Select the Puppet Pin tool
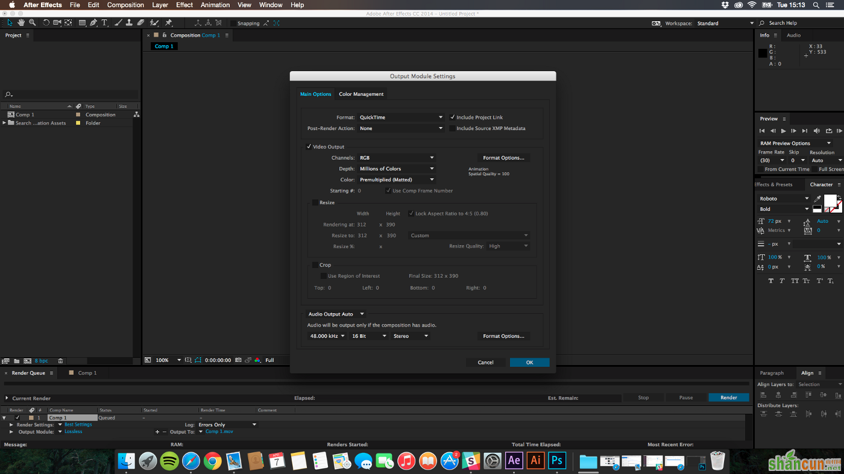844x474 pixels. click(169, 23)
